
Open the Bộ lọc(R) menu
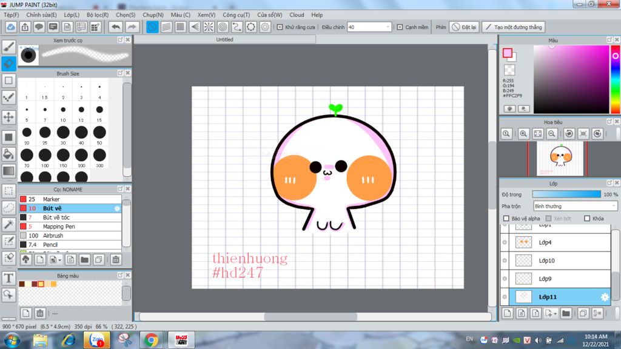coord(98,15)
